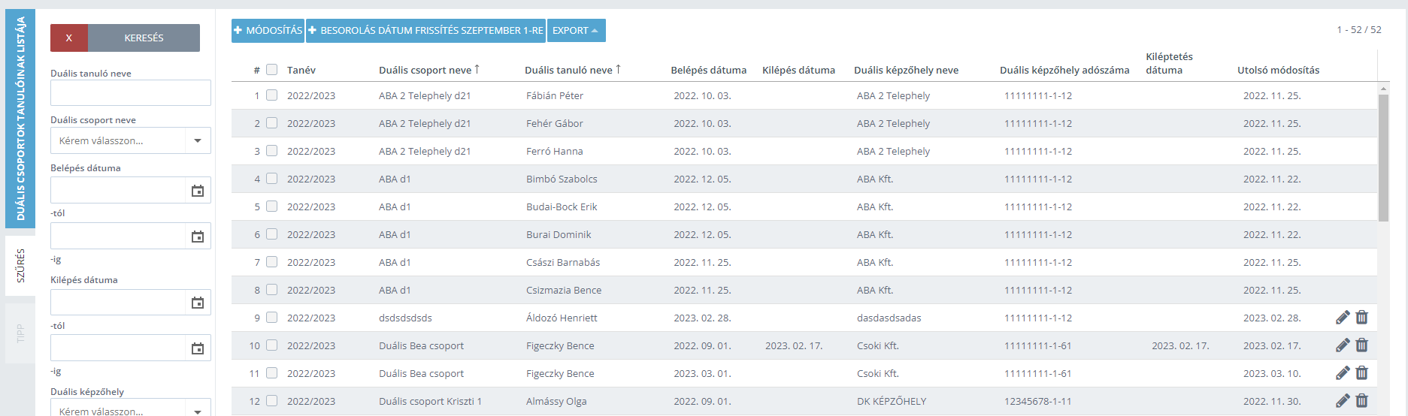The height and width of the screenshot is (416, 1408).
Task: Open the Duális csoport neve dropdown
Action: [x=131, y=140]
